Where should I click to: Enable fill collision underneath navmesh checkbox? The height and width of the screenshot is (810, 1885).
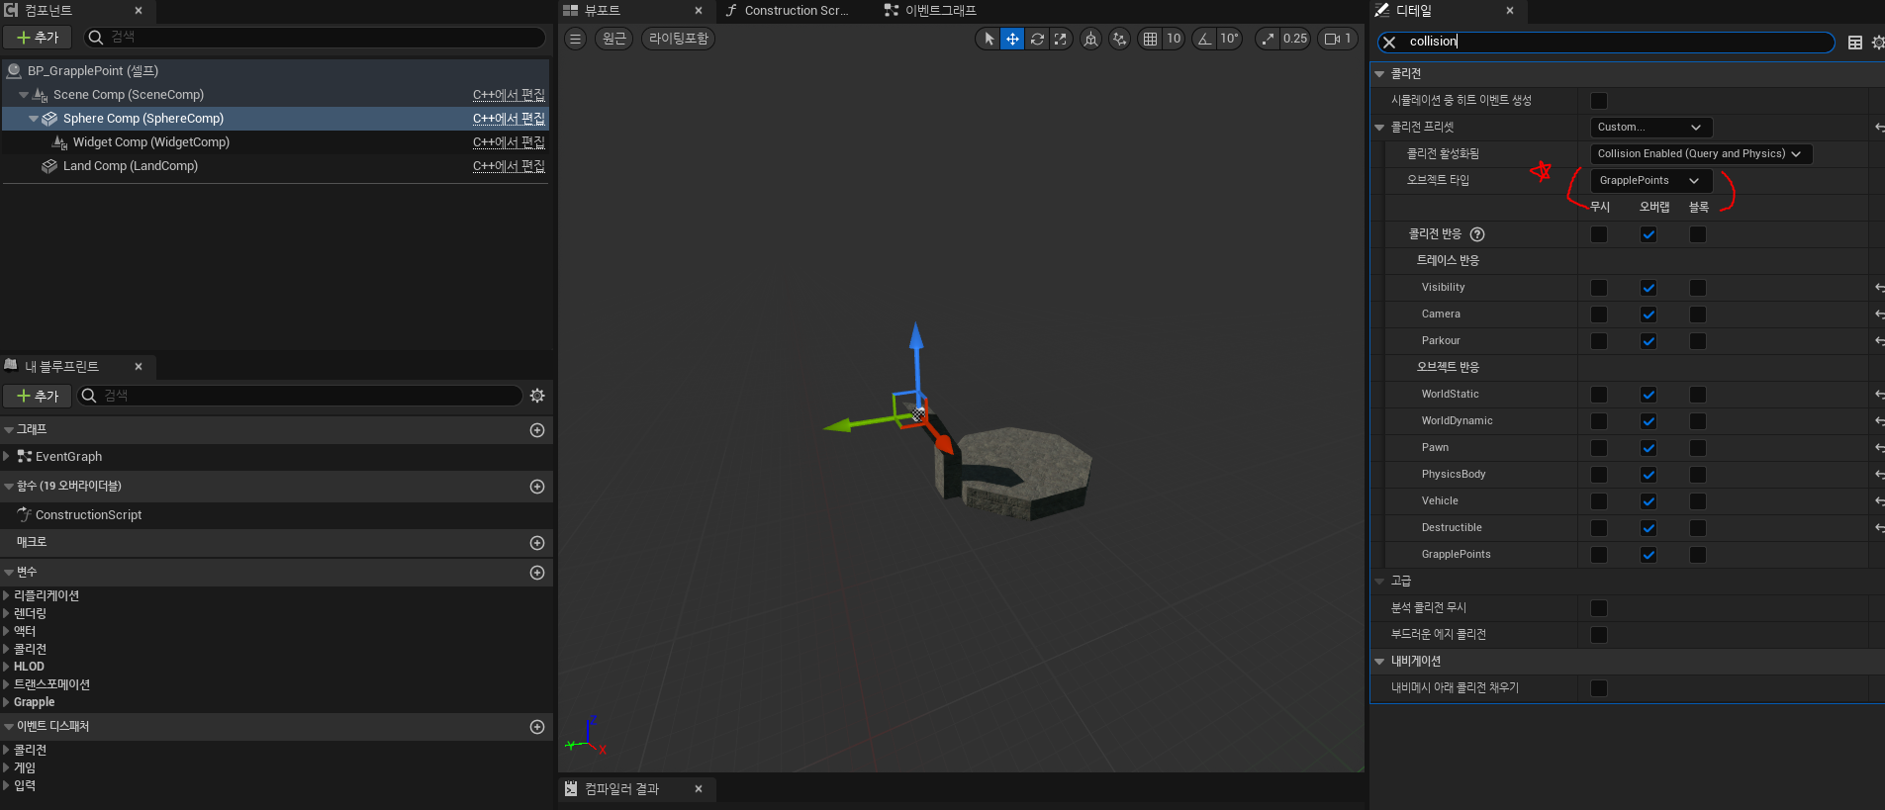pyautogui.click(x=1599, y=688)
